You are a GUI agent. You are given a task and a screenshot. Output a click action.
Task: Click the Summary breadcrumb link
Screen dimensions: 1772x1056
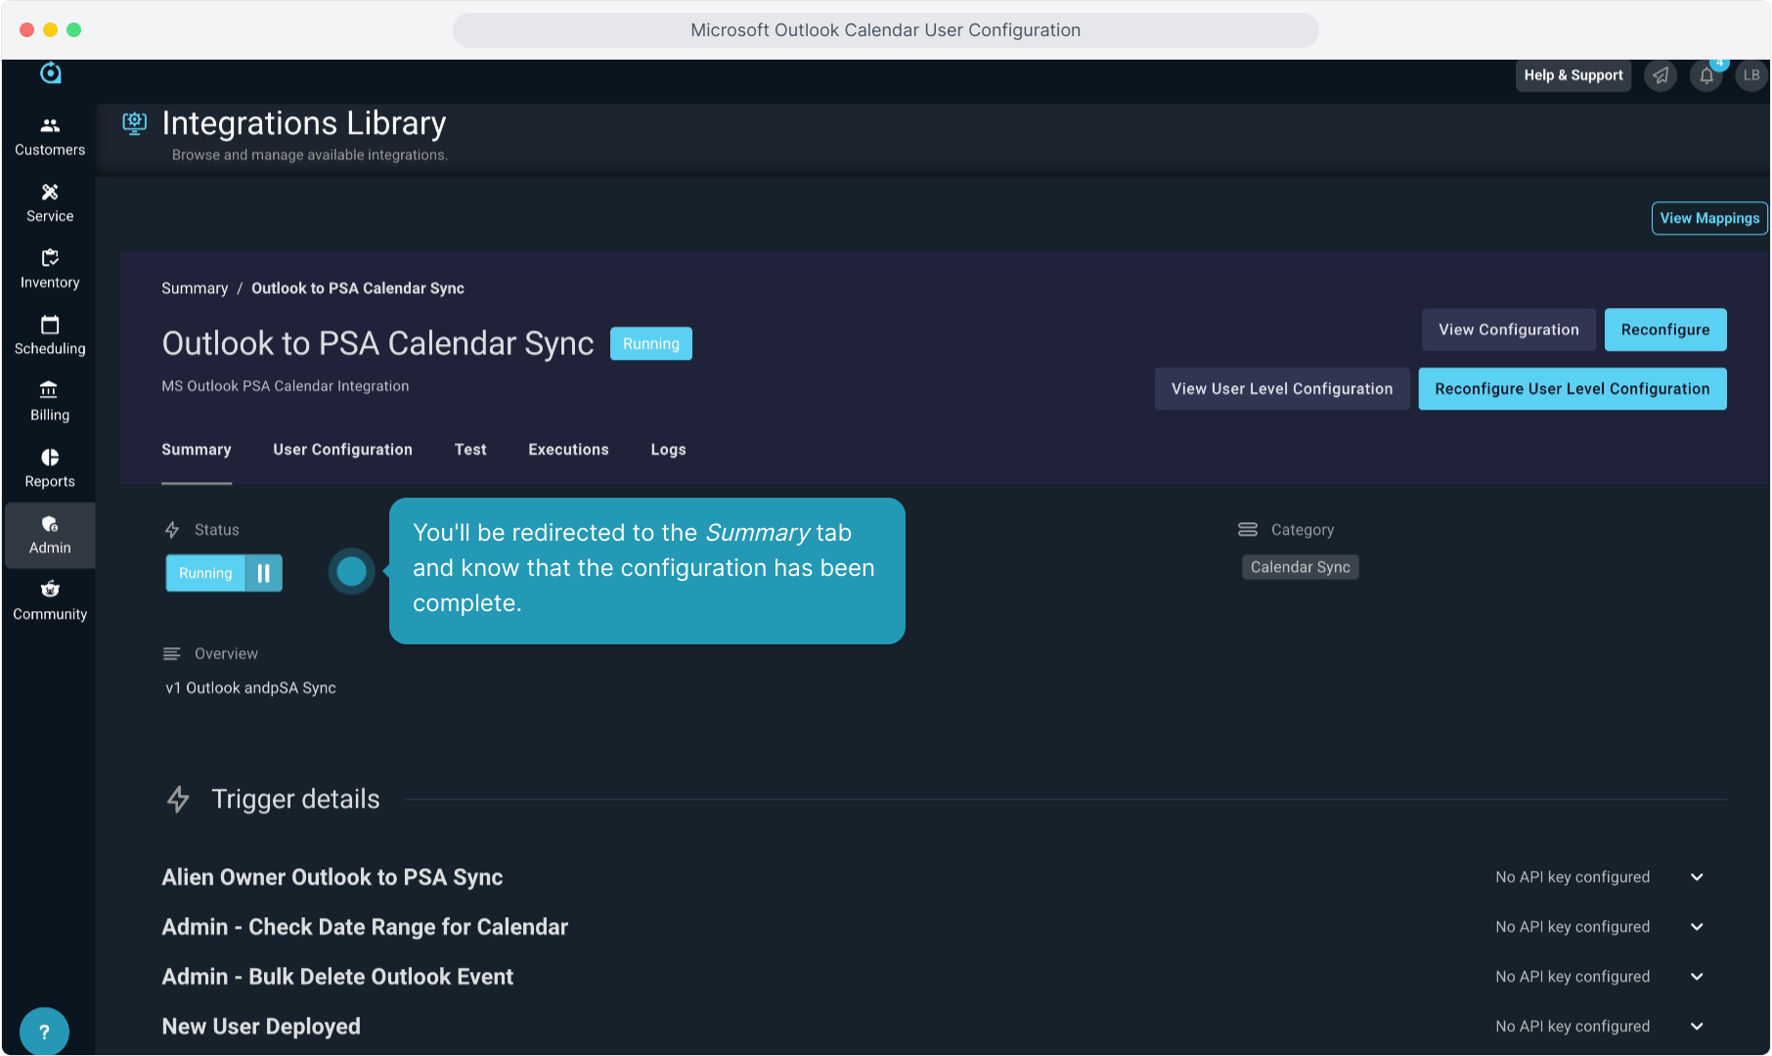coord(195,288)
